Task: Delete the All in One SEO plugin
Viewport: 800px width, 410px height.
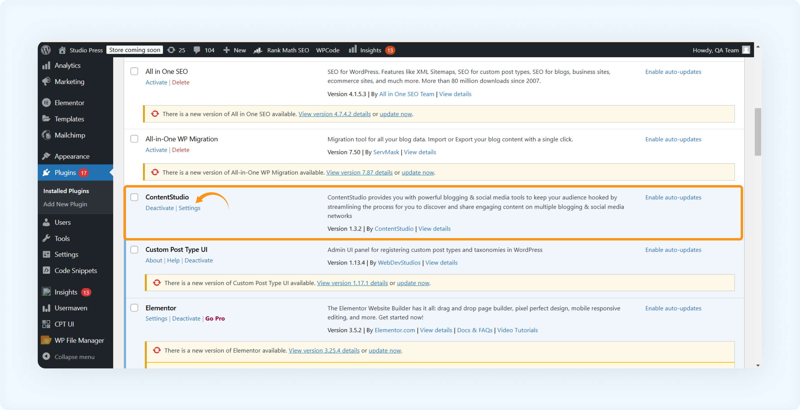Action: point(181,82)
